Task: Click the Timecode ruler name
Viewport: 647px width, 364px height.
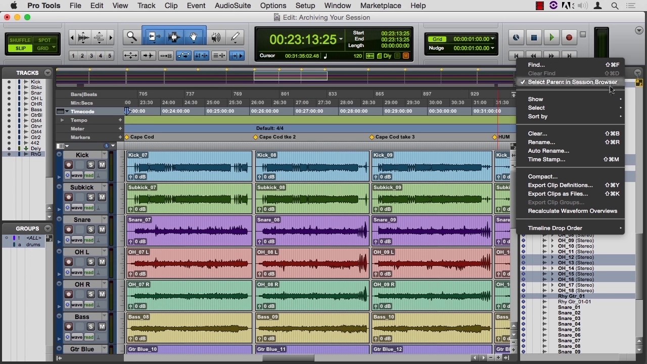Action: point(82,111)
